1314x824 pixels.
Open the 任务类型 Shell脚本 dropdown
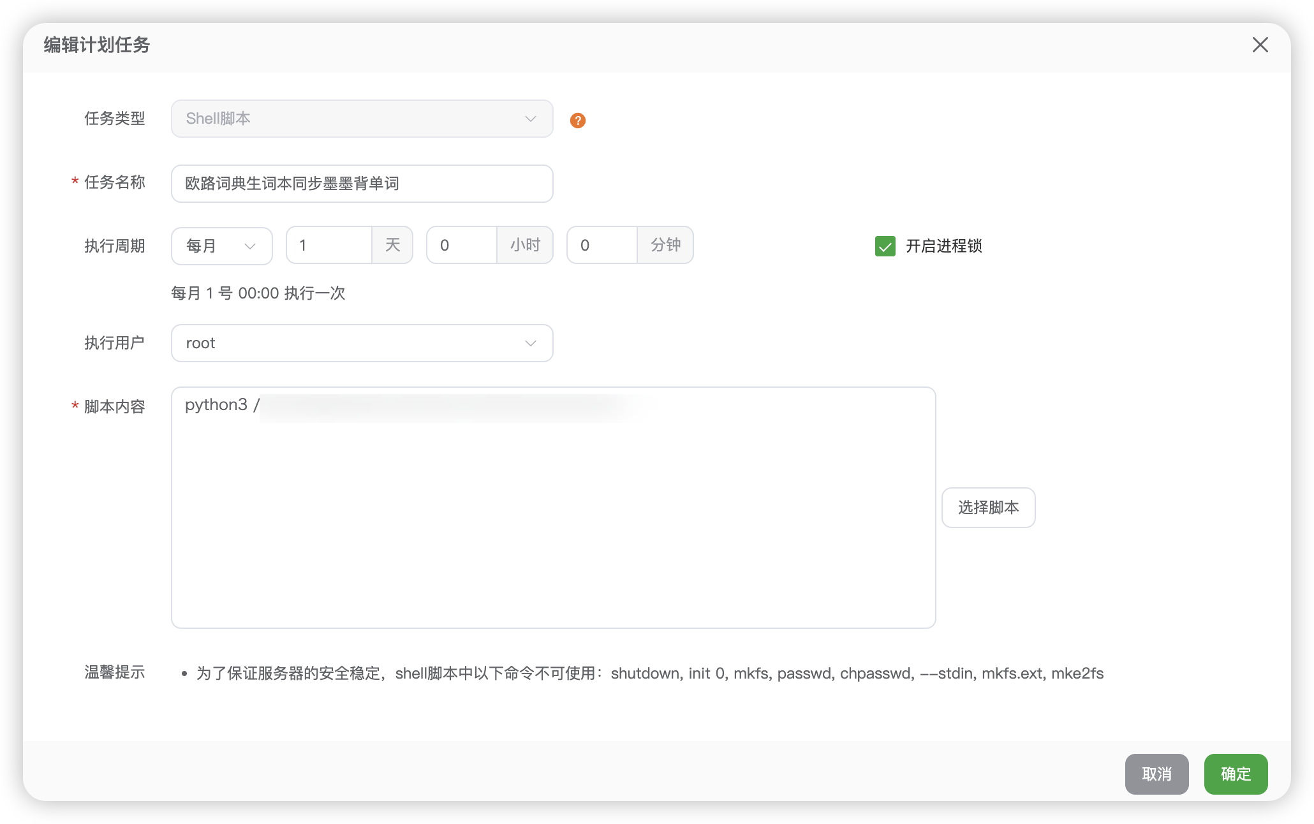coord(361,119)
